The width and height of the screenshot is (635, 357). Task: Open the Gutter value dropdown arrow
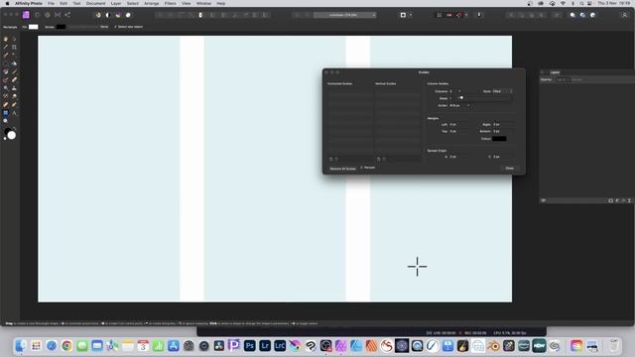tap(468, 106)
